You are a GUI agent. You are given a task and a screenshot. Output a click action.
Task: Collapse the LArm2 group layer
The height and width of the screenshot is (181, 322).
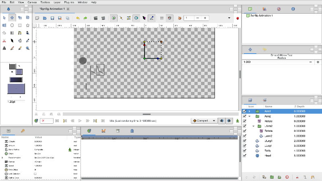click(253, 126)
